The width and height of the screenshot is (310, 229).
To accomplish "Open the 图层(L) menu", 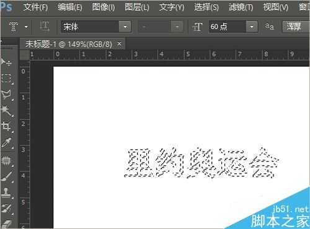I will (137, 7).
